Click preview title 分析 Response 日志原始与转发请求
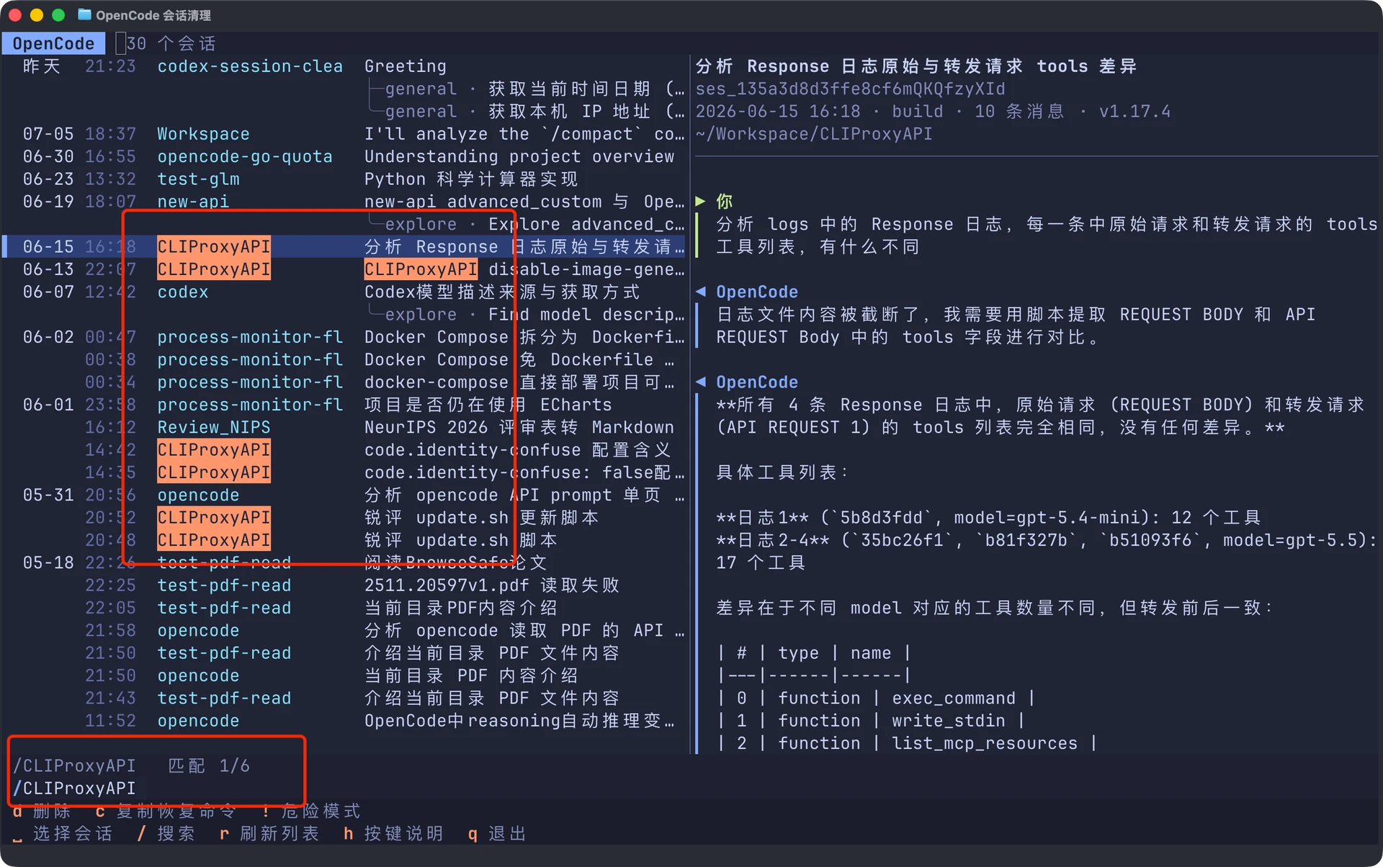This screenshot has width=1383, height=867. pyautogui.click(x=859, y=66)
